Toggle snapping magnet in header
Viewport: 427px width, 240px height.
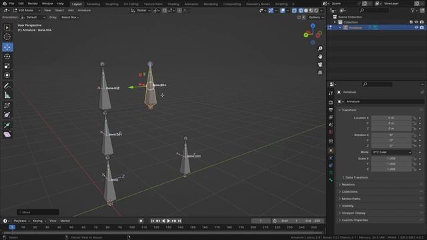click(165, 11)
